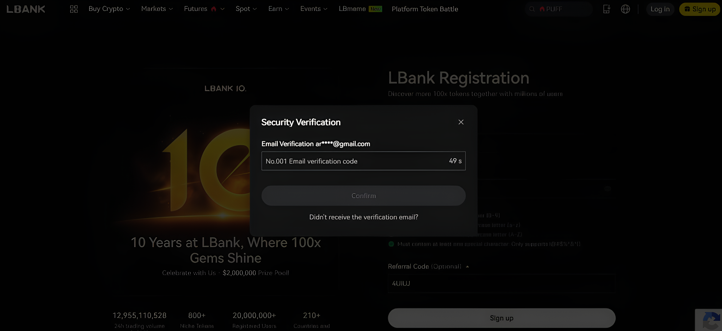Collapse the Referral Code (Optional) section
The image size is (722, 331).
click(467, 267)
